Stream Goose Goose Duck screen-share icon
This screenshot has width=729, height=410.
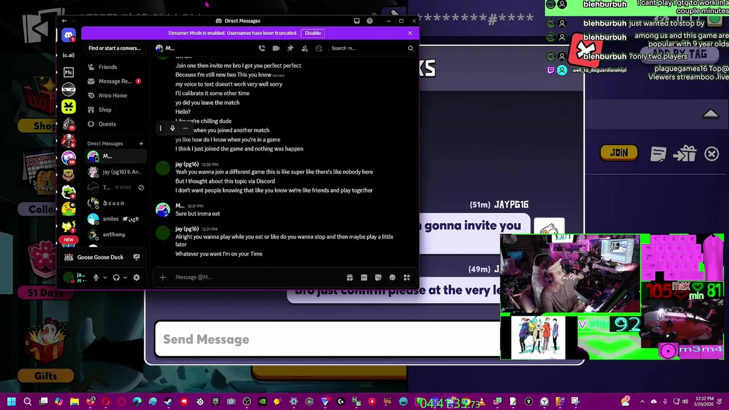(137, 257)
